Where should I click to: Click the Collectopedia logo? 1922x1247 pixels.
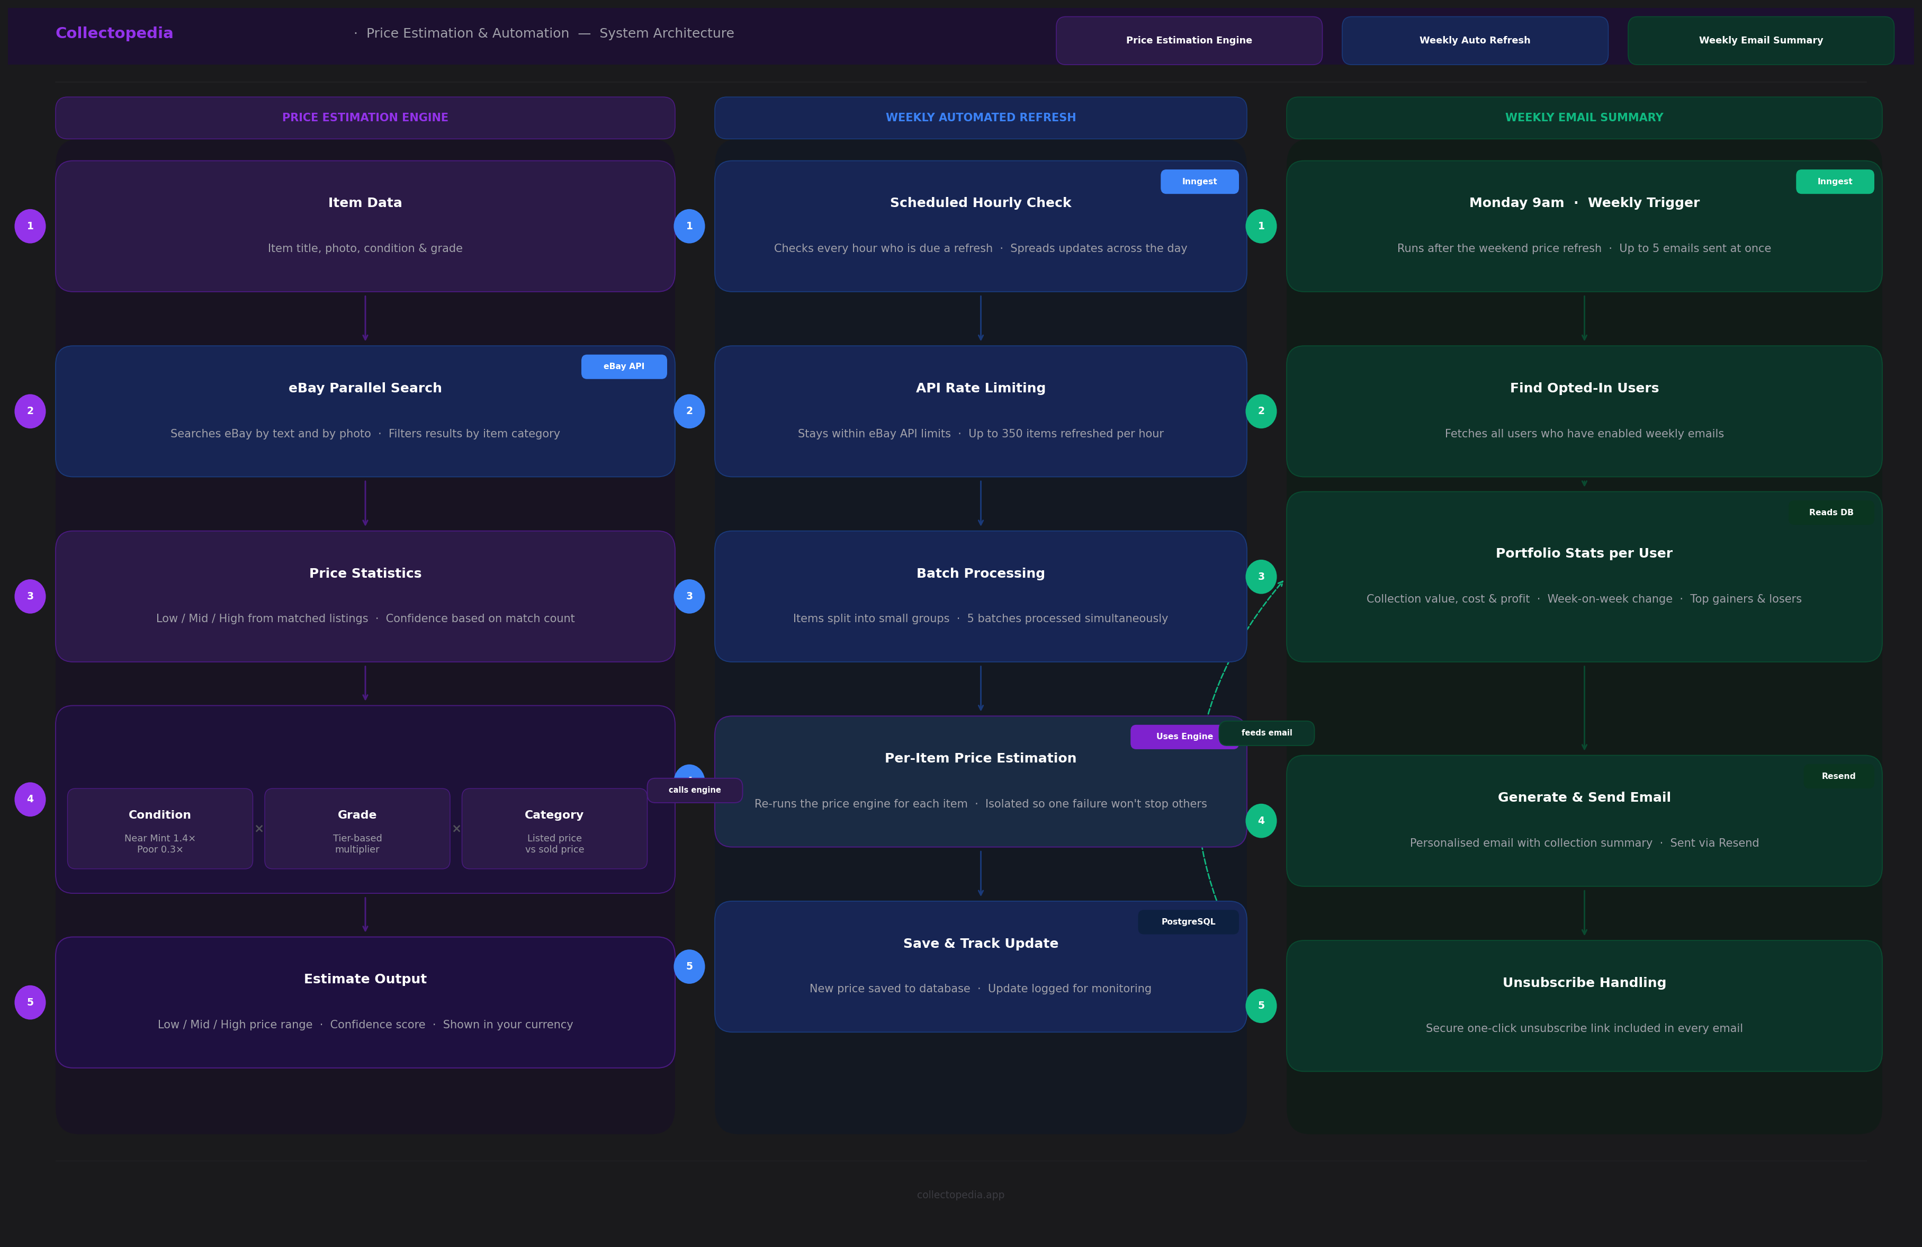coord(114,32)
